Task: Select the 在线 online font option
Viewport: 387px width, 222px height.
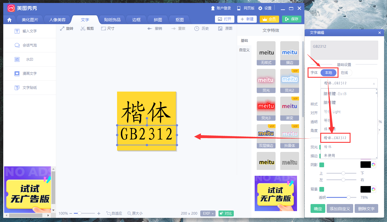Action: [x=344, y=72]
